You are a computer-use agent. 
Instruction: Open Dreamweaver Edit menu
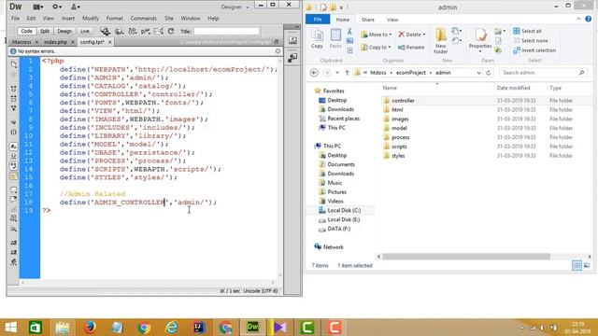coord(31,19)
